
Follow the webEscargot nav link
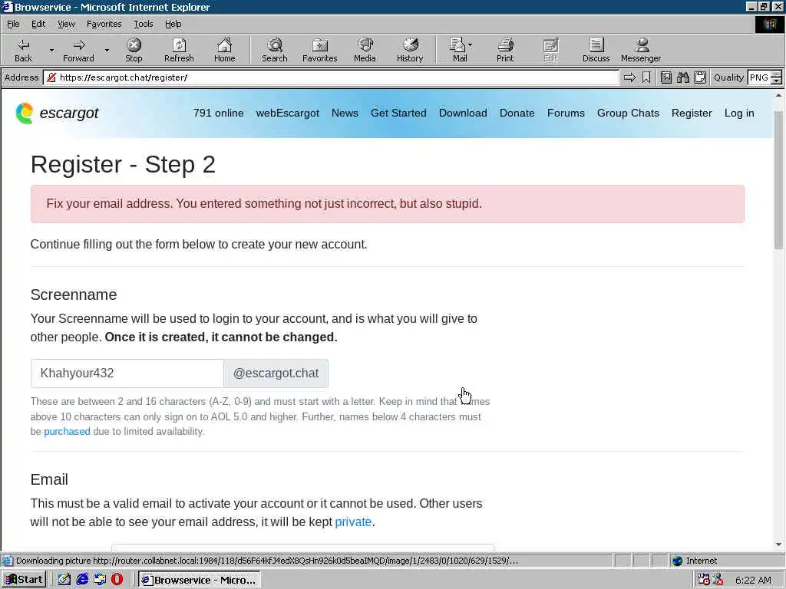click(x=288, y=114)
